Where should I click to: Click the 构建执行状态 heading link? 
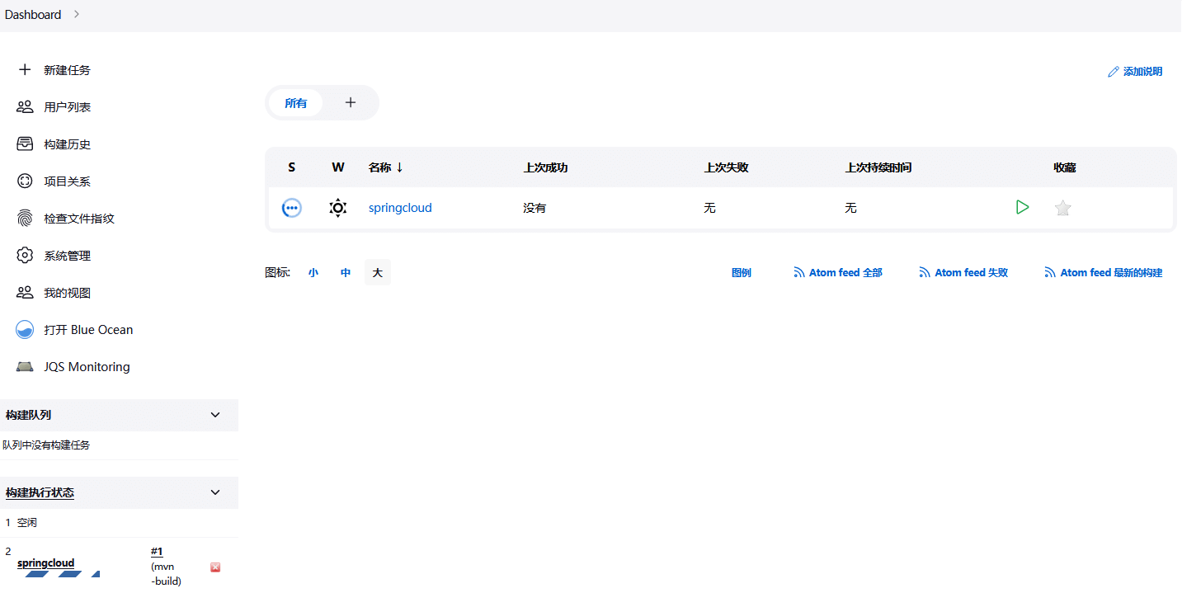(x=40, y=492)
